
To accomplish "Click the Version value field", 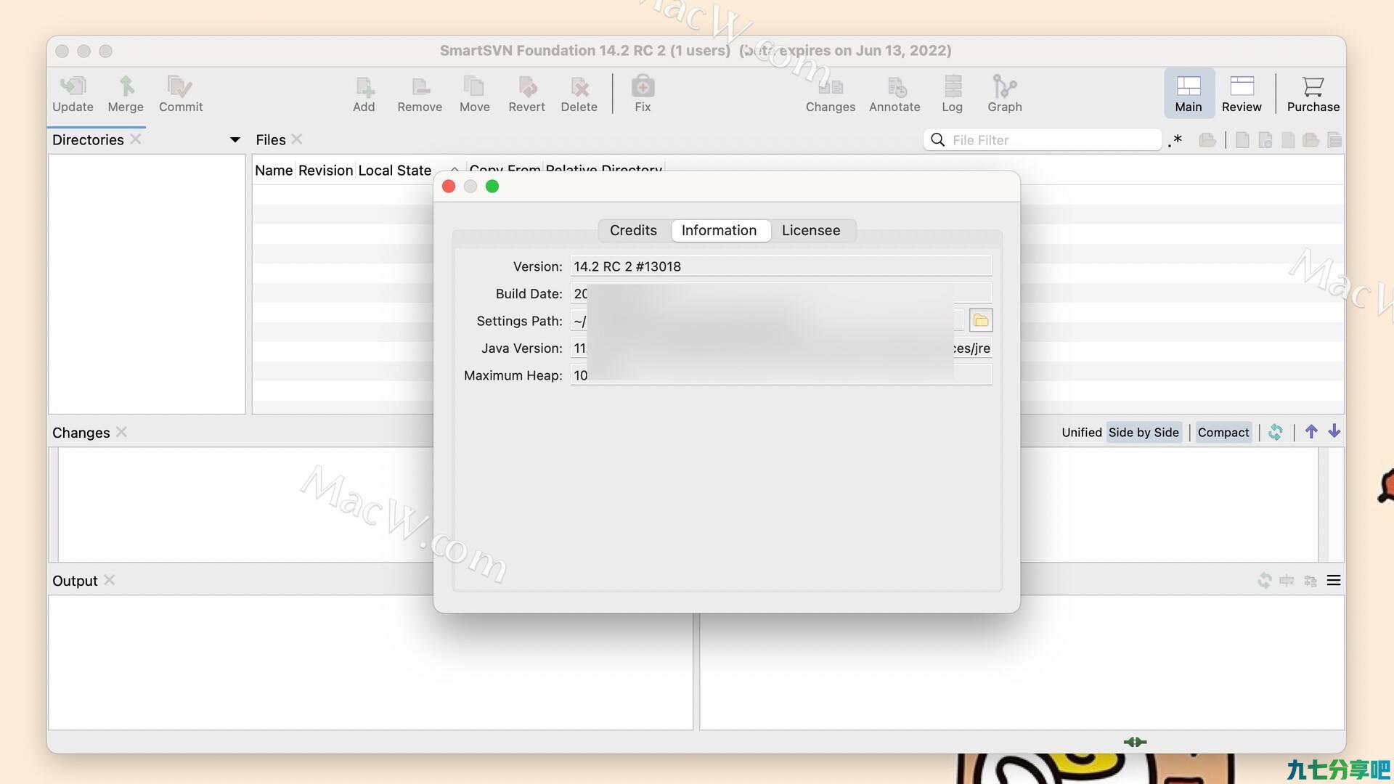I will pyautogui.click(x=781, y=266).
